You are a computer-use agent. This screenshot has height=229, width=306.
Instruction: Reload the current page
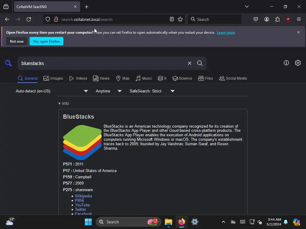coord(29,19)
